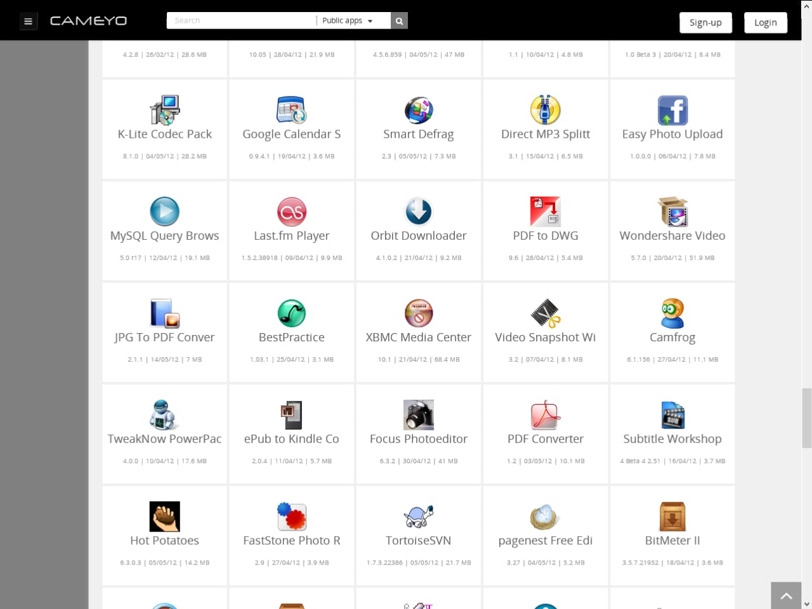This screenshot has height=609, width=812.
Task: Click the Login button
Action: (x=766, y=22)
